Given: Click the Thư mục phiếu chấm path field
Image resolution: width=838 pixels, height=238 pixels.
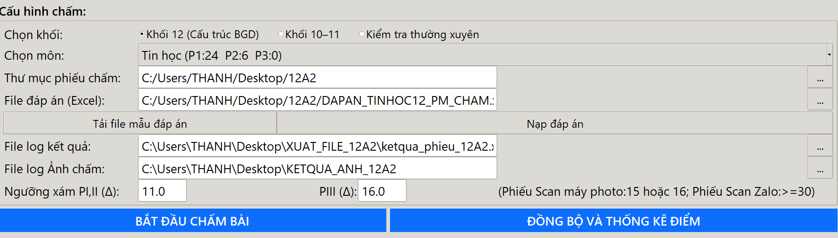Looking at the screenshot, I should 317,78.
